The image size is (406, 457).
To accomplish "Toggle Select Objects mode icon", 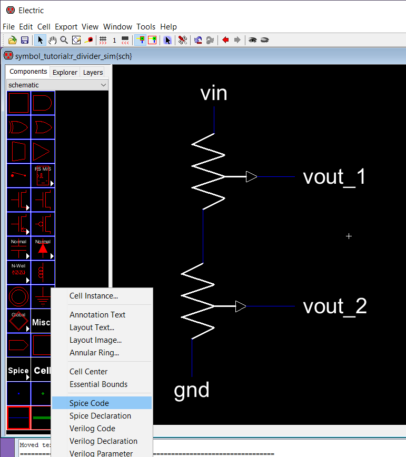I will pyautogui.click(x=141, y=40).
